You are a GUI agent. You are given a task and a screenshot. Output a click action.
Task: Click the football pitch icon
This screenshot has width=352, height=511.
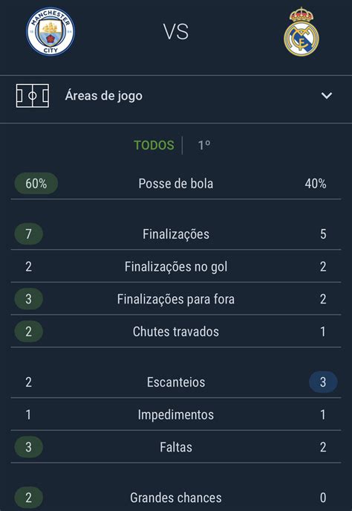point(33,96)
